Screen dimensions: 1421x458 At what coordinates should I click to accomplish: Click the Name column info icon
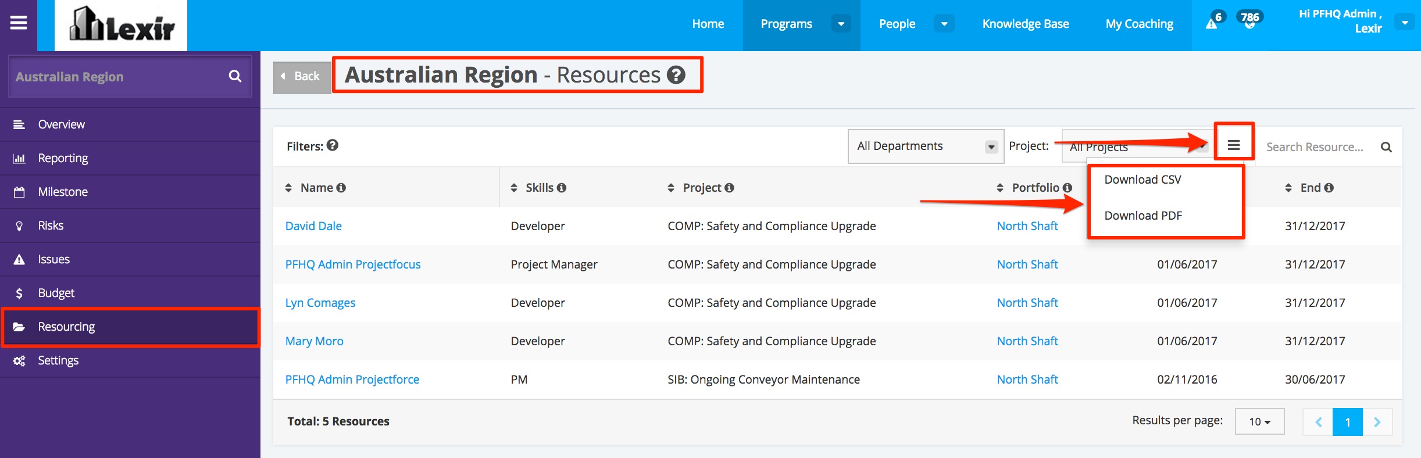tap(341, 188)
